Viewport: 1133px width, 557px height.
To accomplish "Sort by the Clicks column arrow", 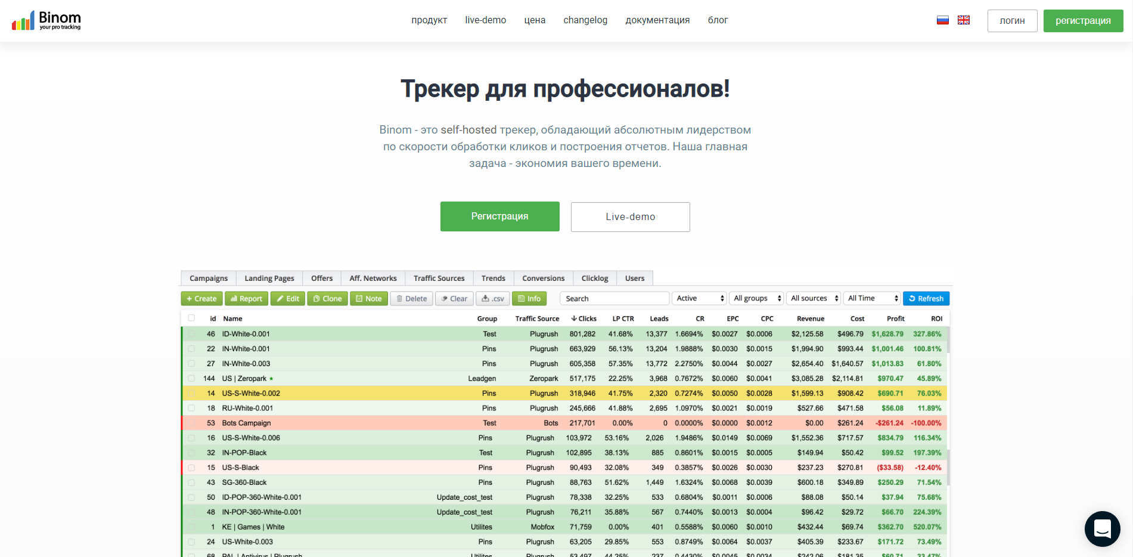I will (x=574, y=318).
